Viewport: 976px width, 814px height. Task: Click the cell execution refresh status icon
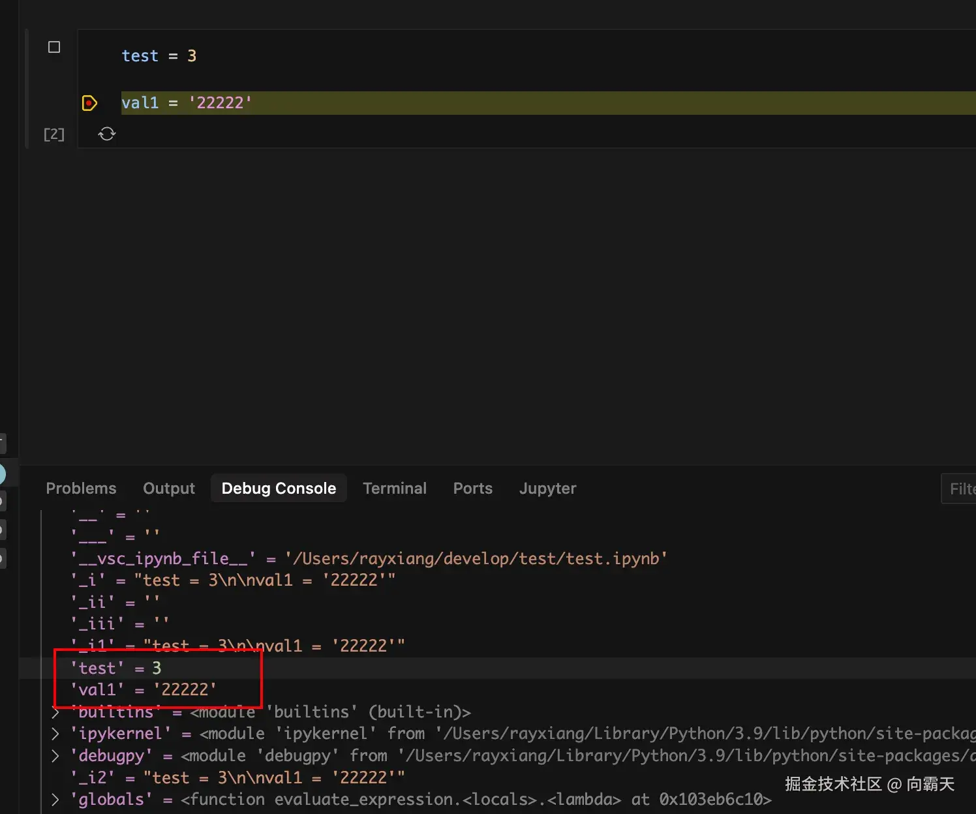pos(107,134)
